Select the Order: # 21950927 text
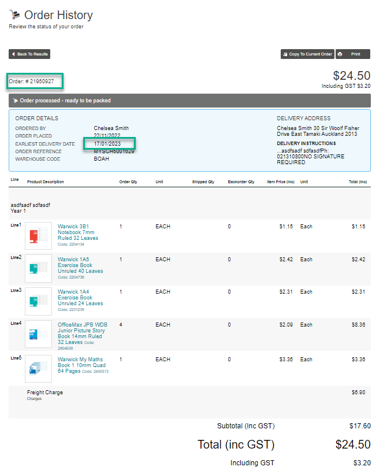 pos(31,82)
